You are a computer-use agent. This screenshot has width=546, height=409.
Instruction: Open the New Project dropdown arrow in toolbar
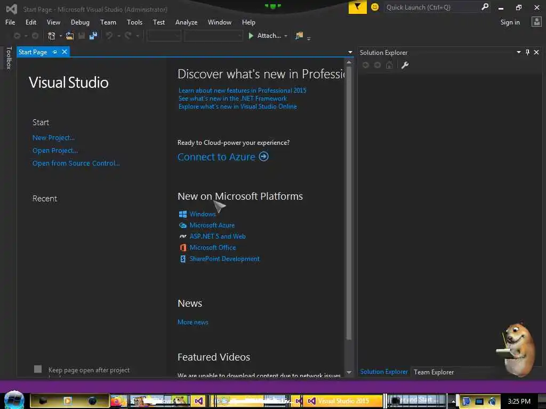tap(61, 36)
